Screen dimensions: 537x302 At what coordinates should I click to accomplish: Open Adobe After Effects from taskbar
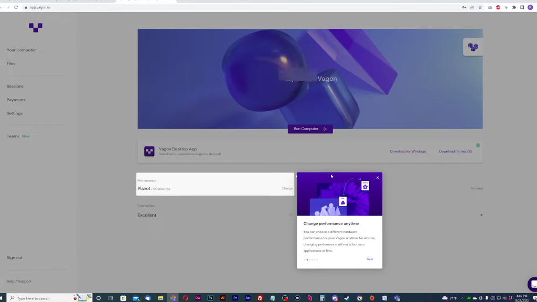click(x=248, y=298)
